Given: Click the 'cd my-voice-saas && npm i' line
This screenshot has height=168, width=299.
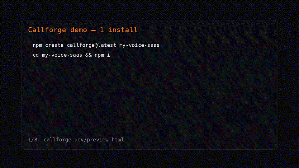Looking at the screenshot, I should (71, 55).
